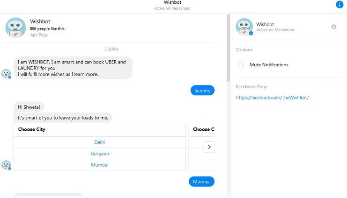Click the "I am WISHBOT" intro message
The height and width of the screenshot is (198, 347).
pos(73,68)
